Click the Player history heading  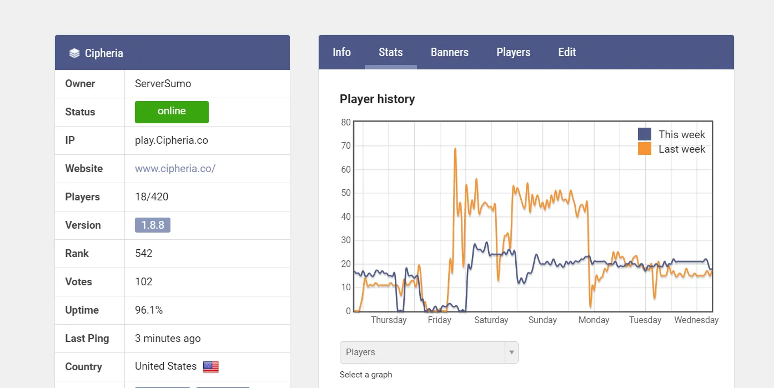click(378, 99)
